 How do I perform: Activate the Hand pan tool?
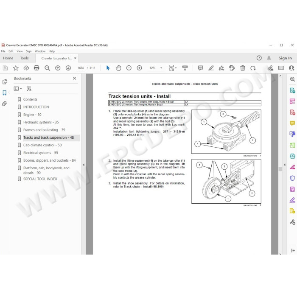tap(118, 68)
